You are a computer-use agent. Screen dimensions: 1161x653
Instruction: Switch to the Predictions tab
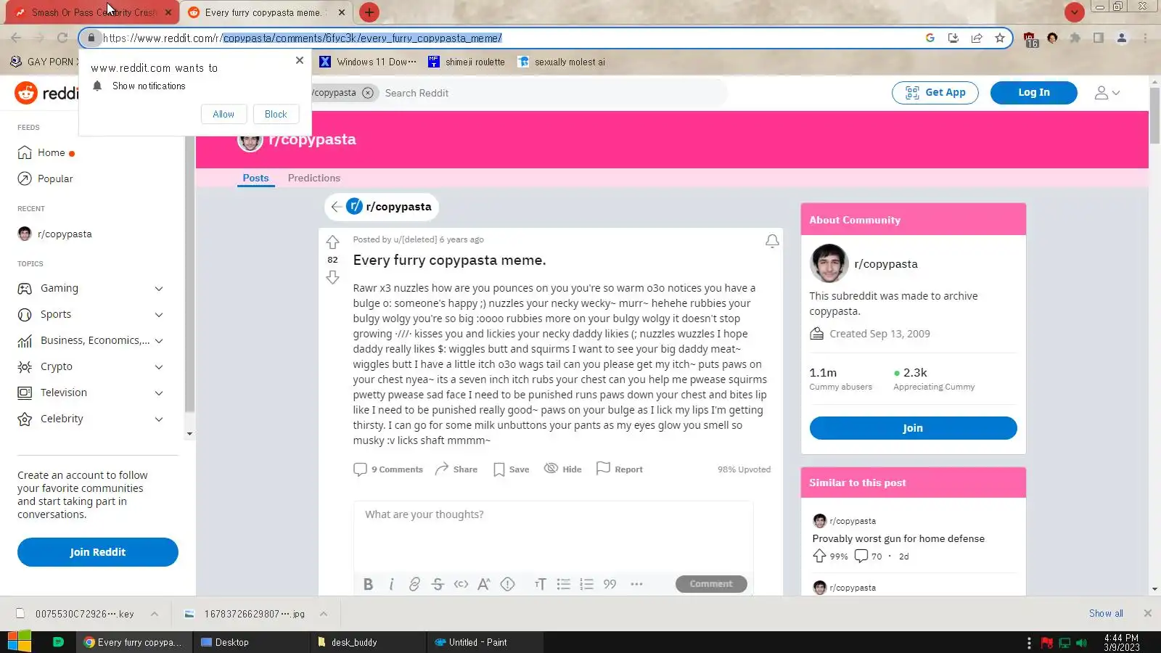tap(313, 178)
